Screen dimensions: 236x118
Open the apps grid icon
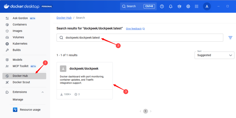pyautogui.click(x=196, y=6)
